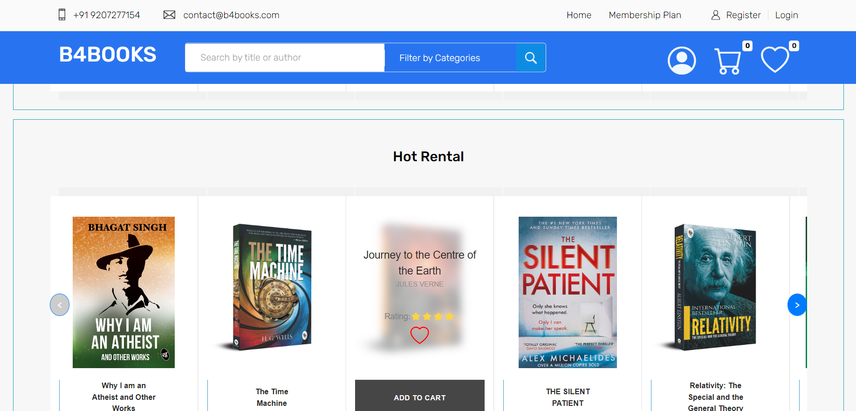Open Membership Plan page
This screenshot has width=856, height=411.
pyautogui.click(x=645, y=15)
